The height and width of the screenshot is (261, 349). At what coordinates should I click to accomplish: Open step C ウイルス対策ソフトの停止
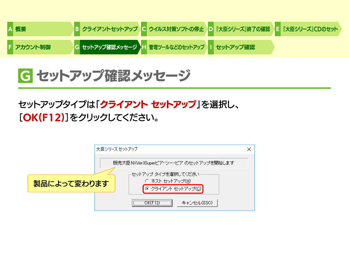coord(174,29)
